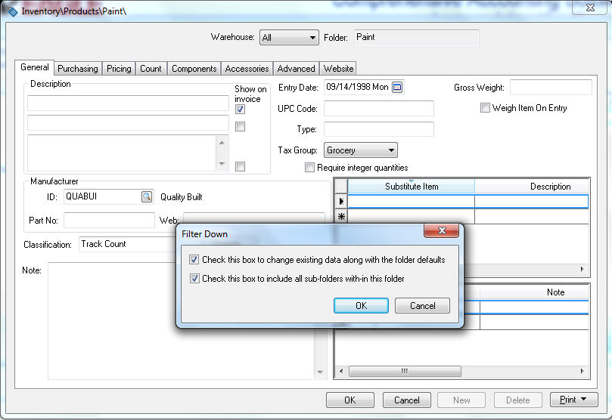Uncheck the include all sub-folders checkbox
The height and width of the screenshot is (420, 612).
click(194, 279)
